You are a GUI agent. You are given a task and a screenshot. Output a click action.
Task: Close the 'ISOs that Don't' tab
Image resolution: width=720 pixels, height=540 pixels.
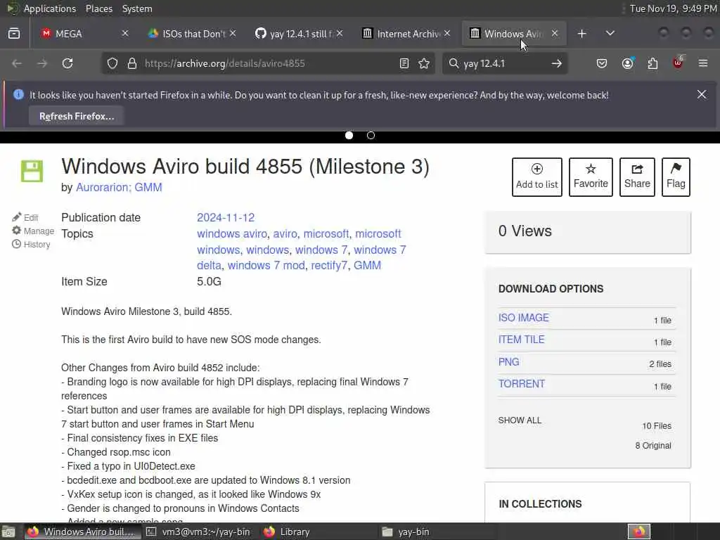[233, 34]
